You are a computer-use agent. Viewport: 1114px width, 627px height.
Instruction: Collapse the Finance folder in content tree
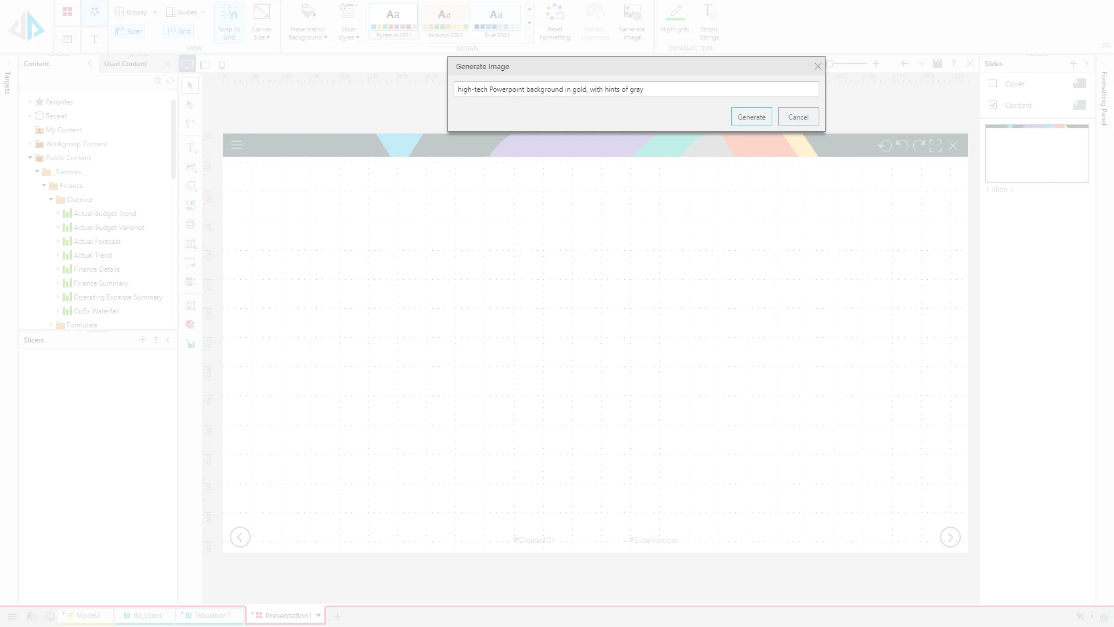pos(44,186)
